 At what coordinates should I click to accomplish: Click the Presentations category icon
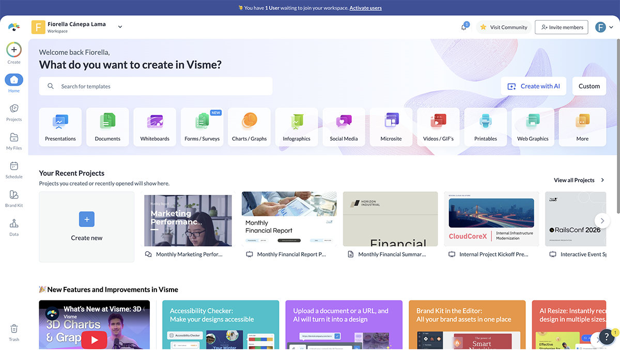pyautogui.click(x=60, y=122)
